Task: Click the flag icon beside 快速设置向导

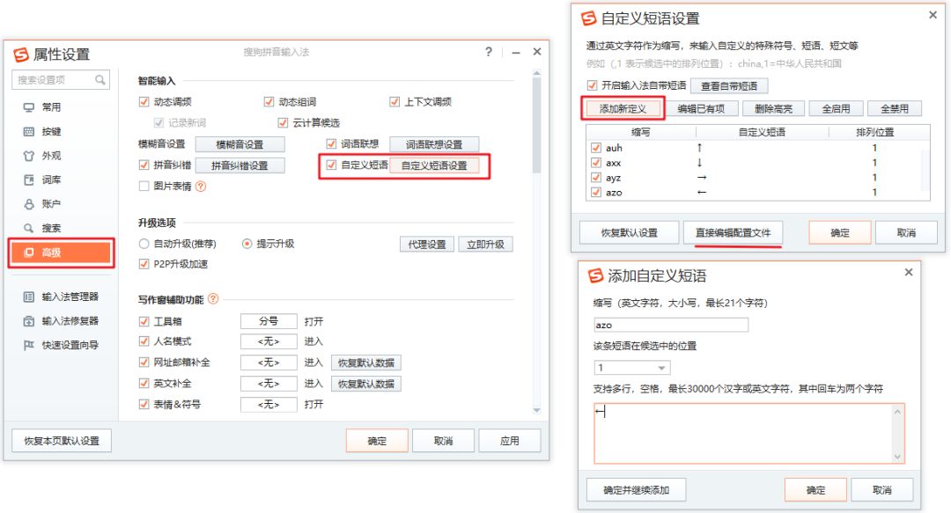Action: click(28, 345)
